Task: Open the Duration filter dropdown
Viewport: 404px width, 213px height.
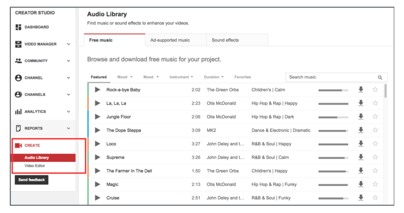Action: pyautogui.click(x=213, y=77)
